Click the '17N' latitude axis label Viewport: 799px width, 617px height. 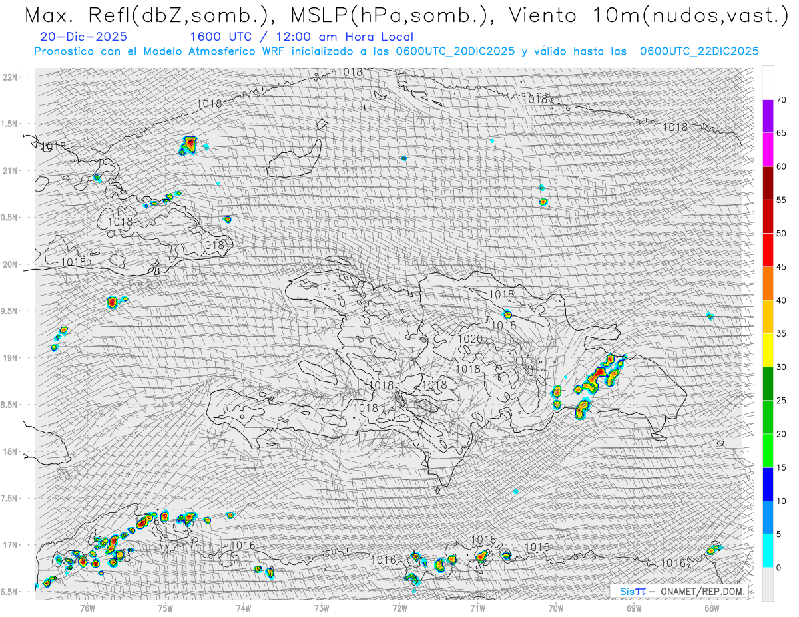click(x=10, y=545)
